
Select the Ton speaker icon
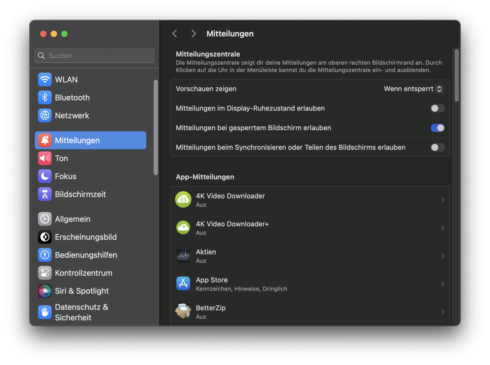pyautogui.click(x=45, y=158)
